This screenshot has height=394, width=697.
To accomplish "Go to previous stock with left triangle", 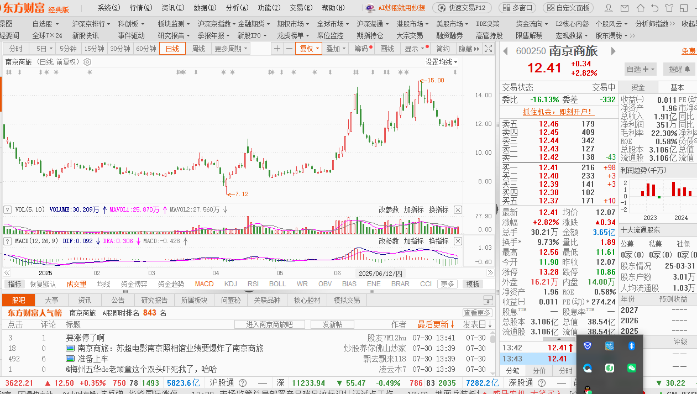I will point(505,51).
